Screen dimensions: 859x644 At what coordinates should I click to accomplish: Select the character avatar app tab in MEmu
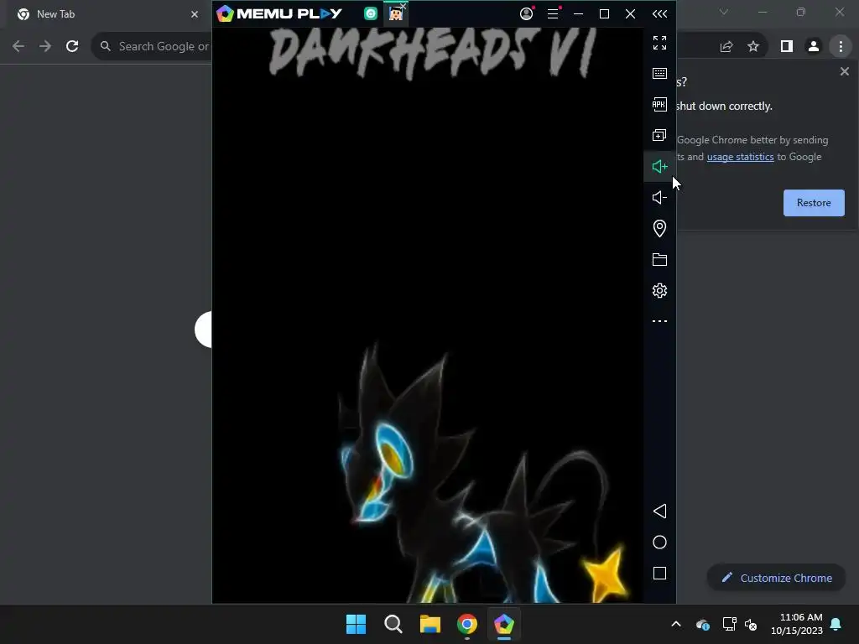[x=395, y=14]
